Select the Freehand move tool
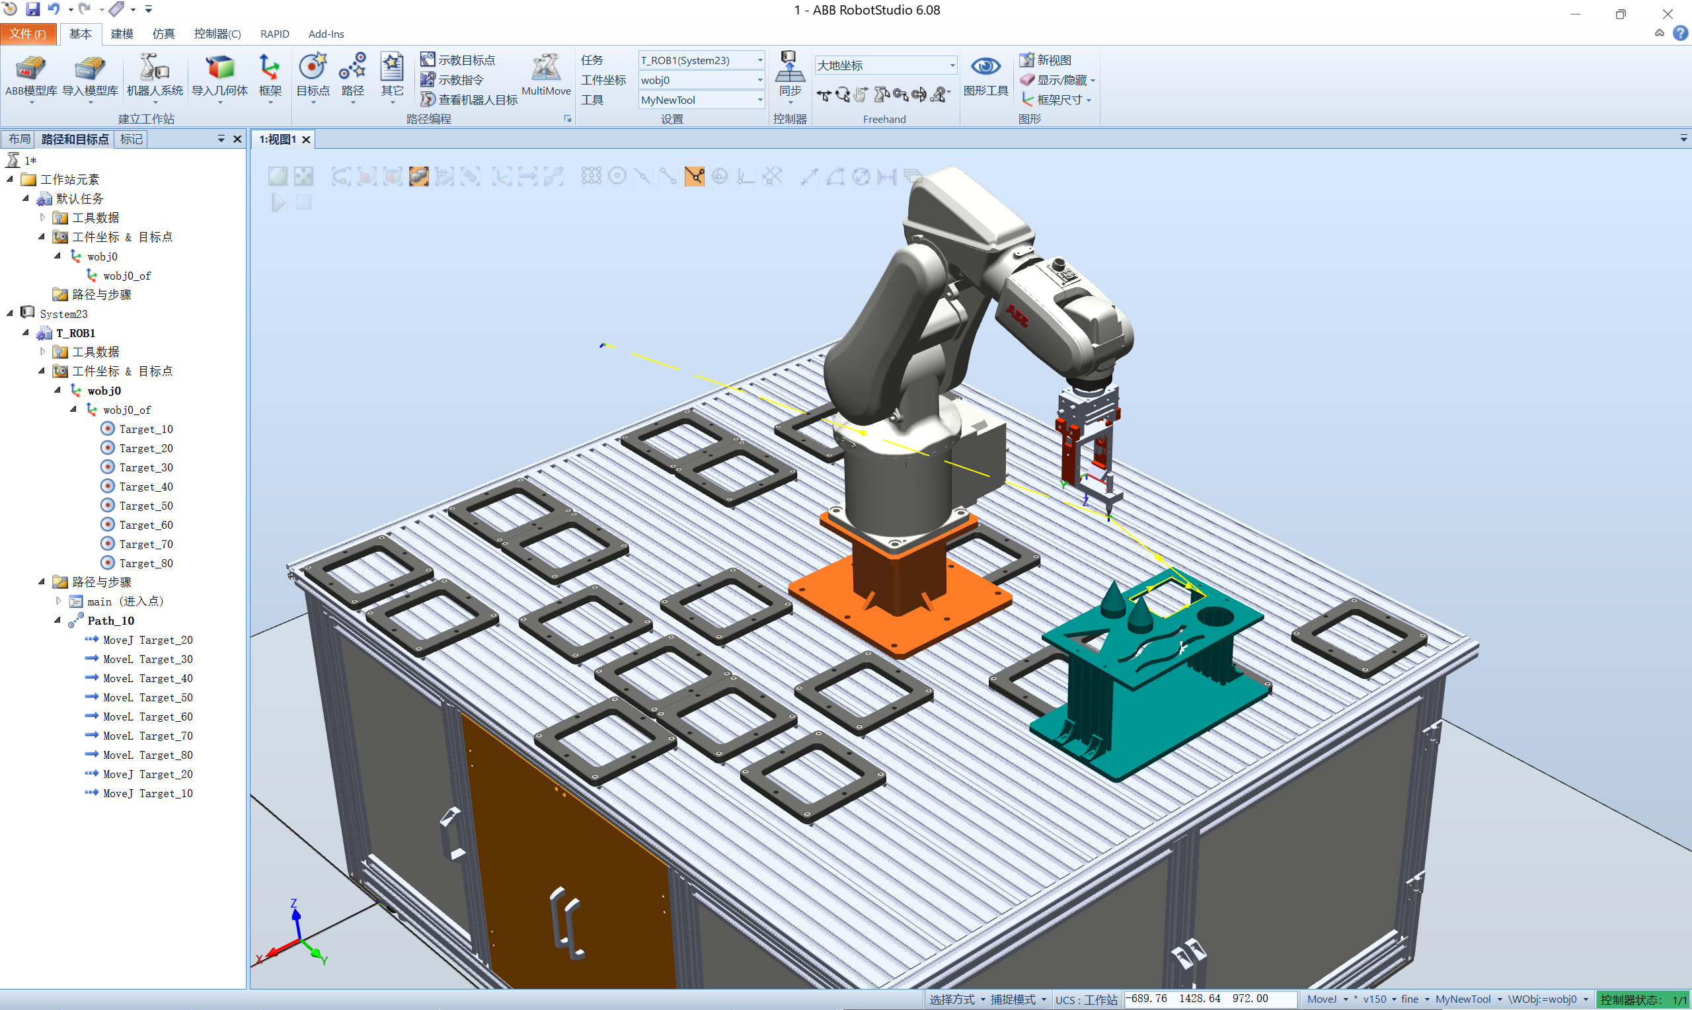Screen dimensions: 1692x1010 pos(824,95)
